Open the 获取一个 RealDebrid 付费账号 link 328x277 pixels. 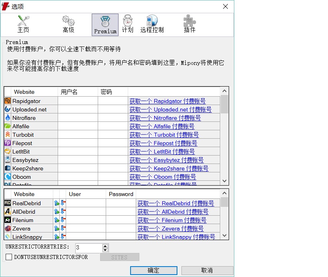click(176, 203)
